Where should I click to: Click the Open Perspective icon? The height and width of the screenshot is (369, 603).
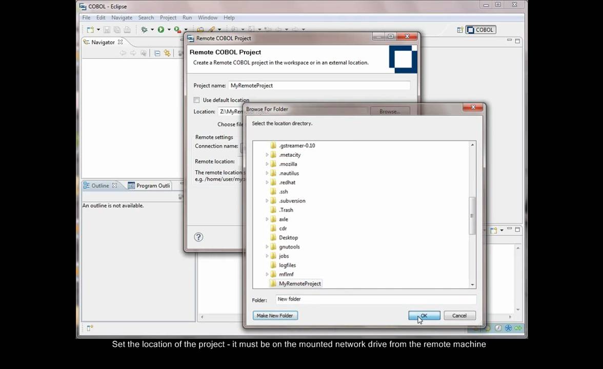click(459, 30)
